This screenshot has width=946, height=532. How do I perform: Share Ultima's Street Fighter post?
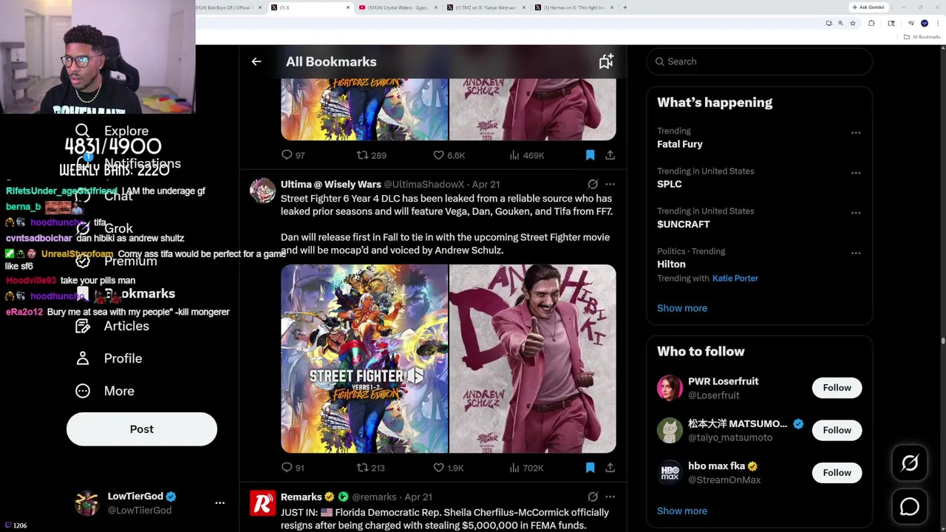[x=610, y=468]
